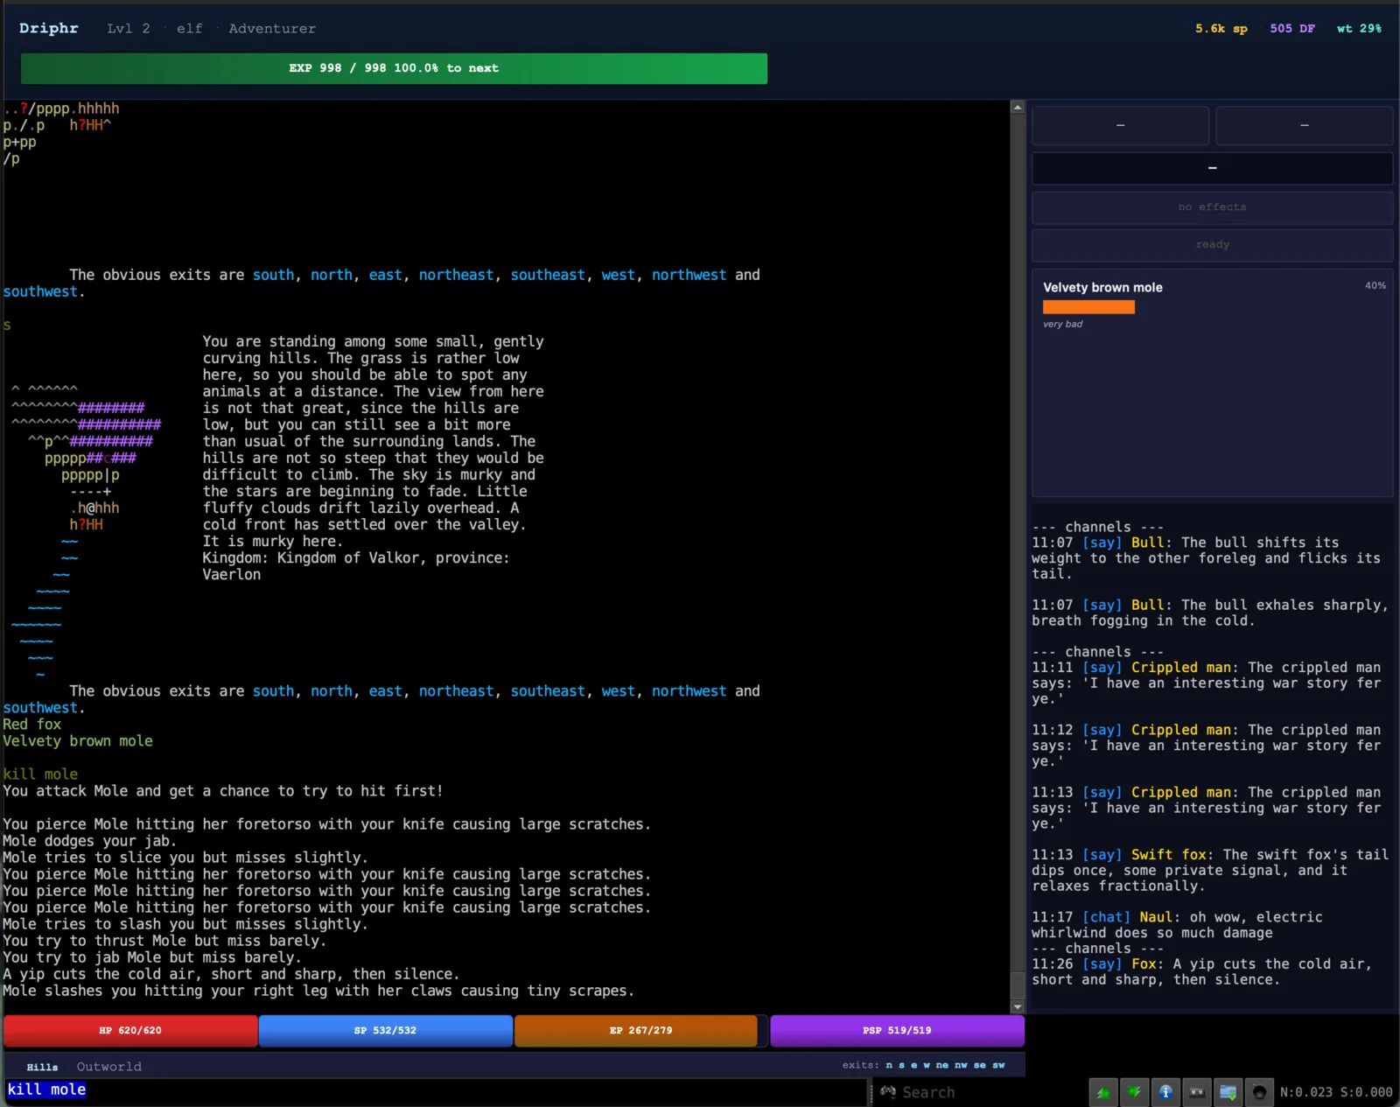Click the '5.6k sp' value in the header
This screenshot has height=1107, width=1400.
[x=1221, y=29]
